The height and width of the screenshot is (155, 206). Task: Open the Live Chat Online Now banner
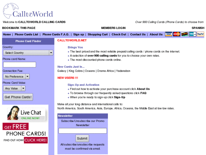coord(26,113)
